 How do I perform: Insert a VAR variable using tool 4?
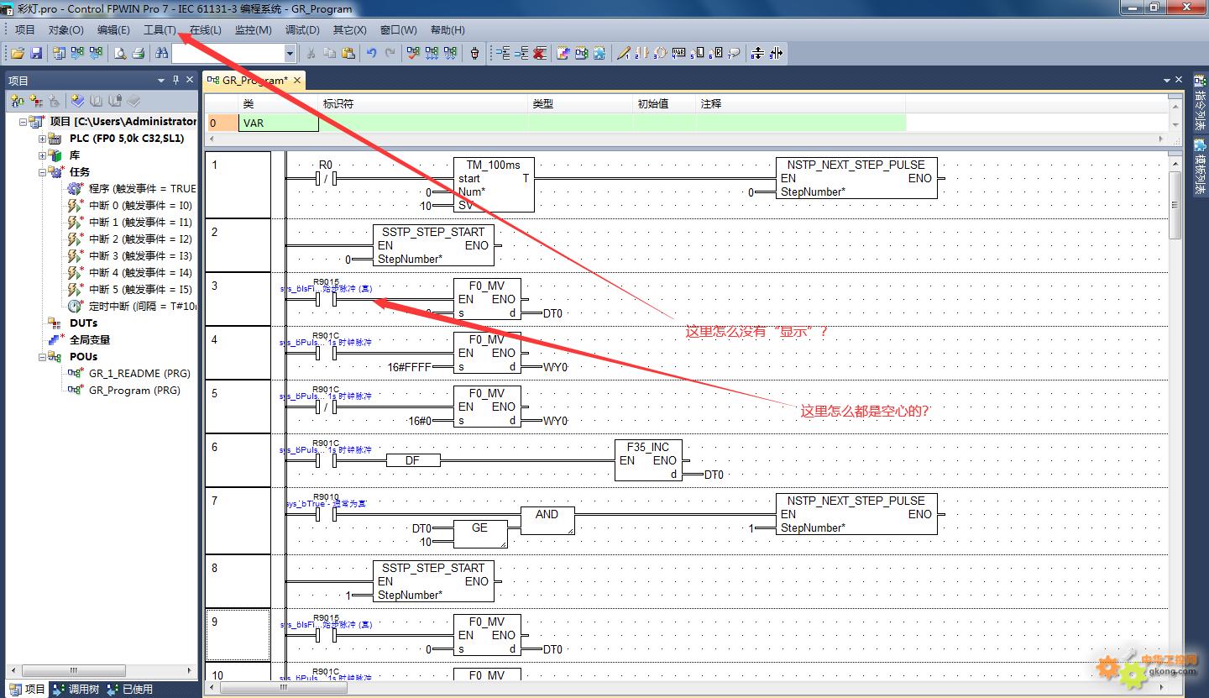point(678,53)
